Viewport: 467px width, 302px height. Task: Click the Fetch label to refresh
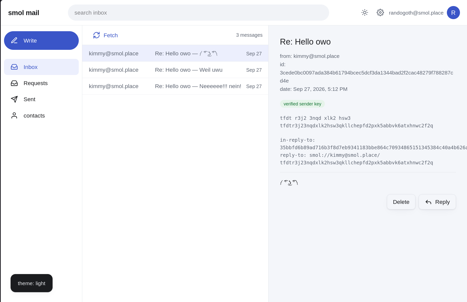tap(111, 35)
